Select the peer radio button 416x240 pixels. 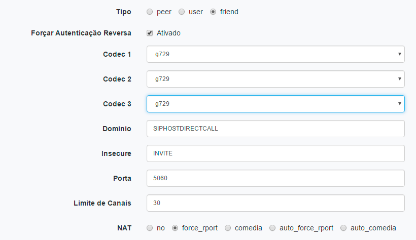pyautogui.click(x=150, y=12)
